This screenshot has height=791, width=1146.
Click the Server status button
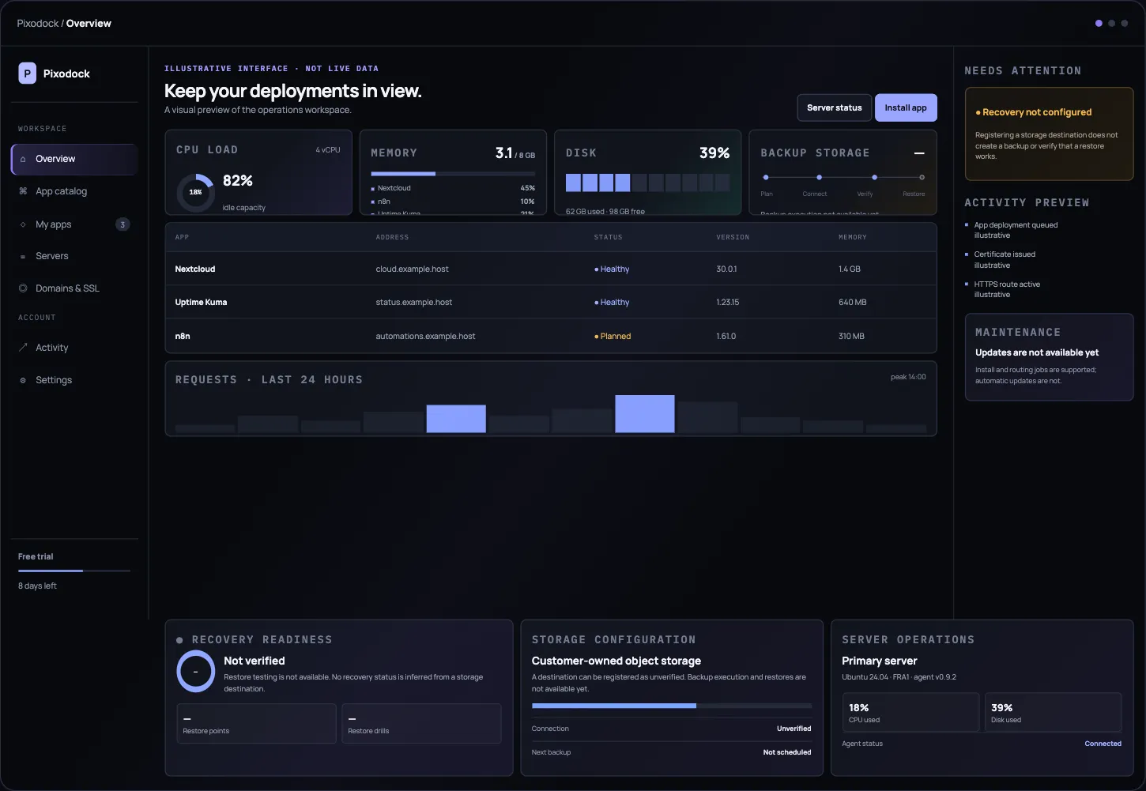point(835,107)
